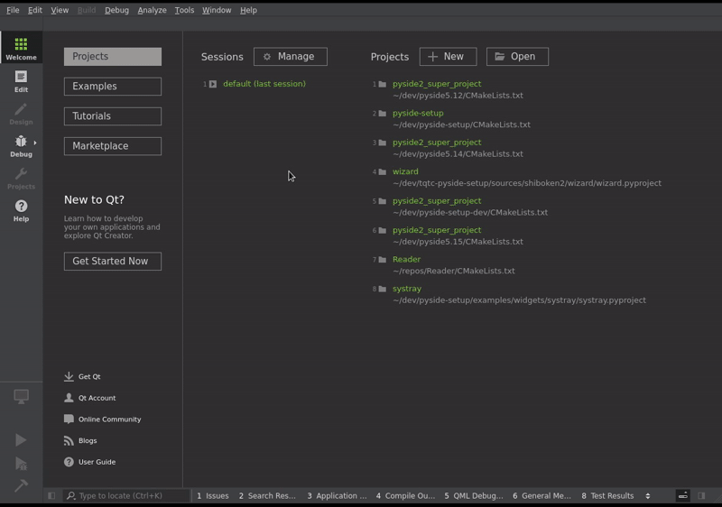
Task: Click Open project button
Action: pyautogui.click(x=517, y=57)
